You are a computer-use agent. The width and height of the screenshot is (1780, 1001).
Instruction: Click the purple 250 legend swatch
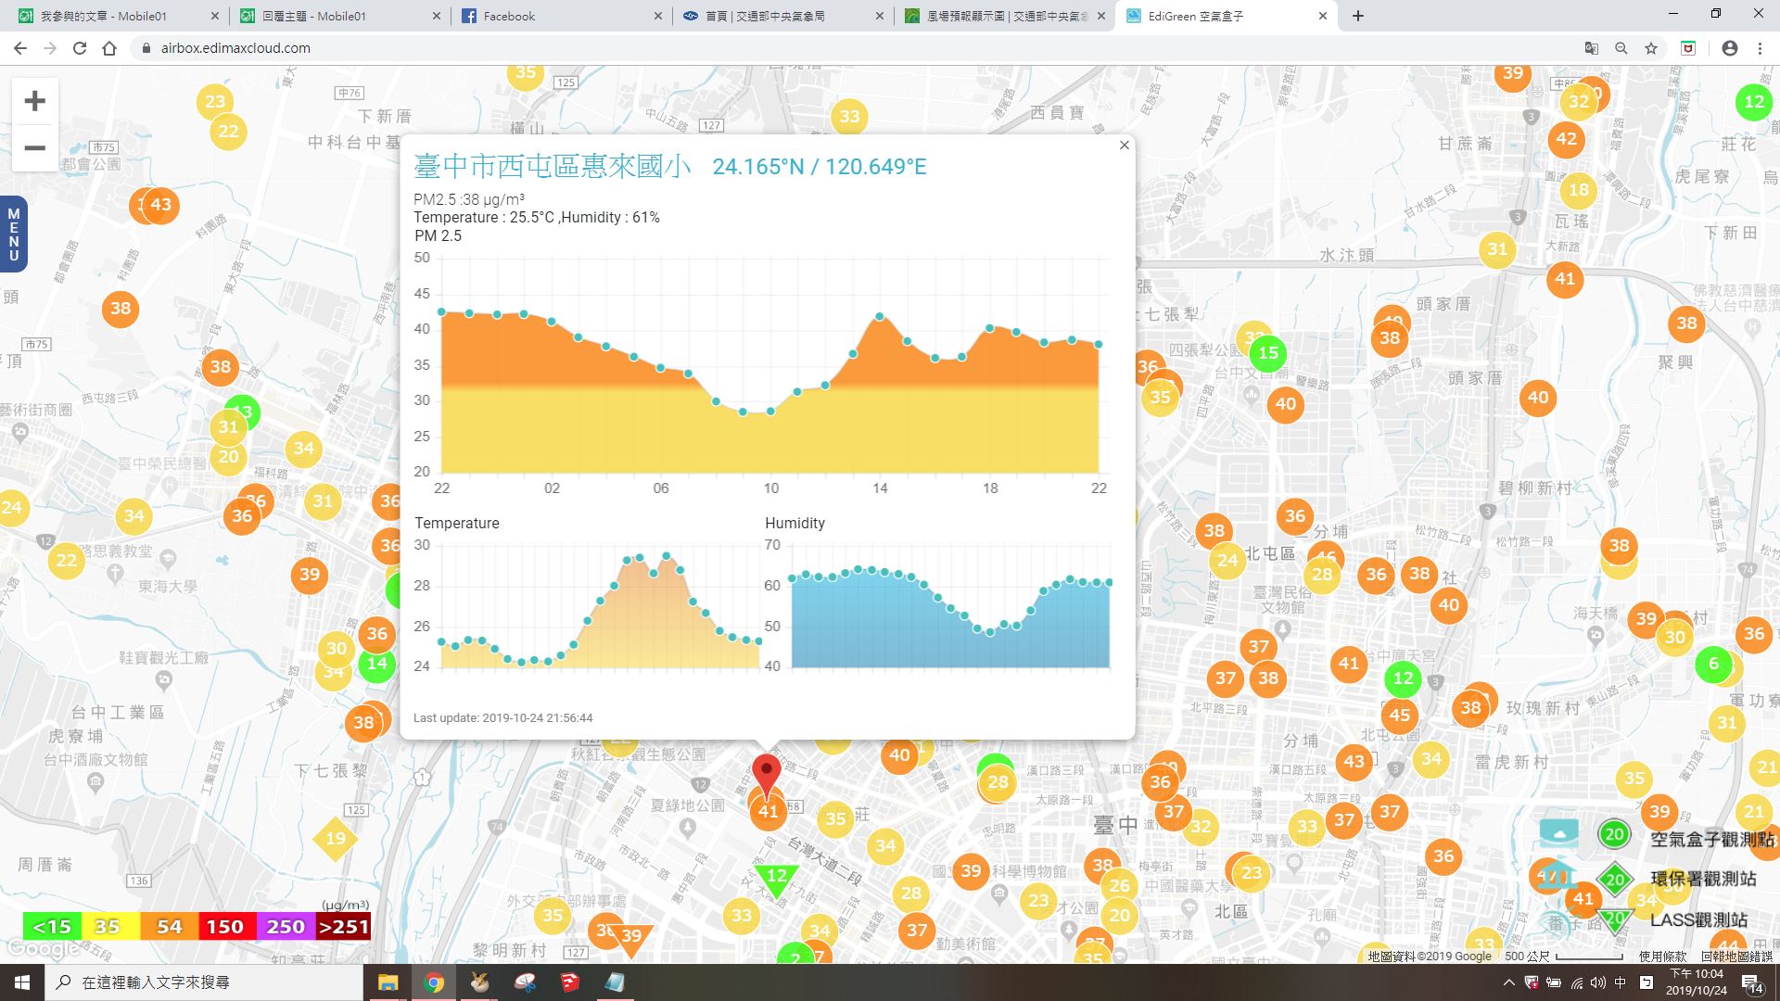click(x=285, y=926)
